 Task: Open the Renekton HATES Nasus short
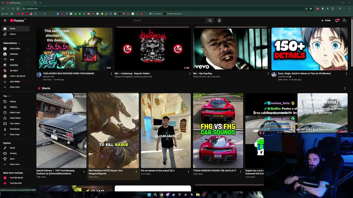click(x=114, y=131)
